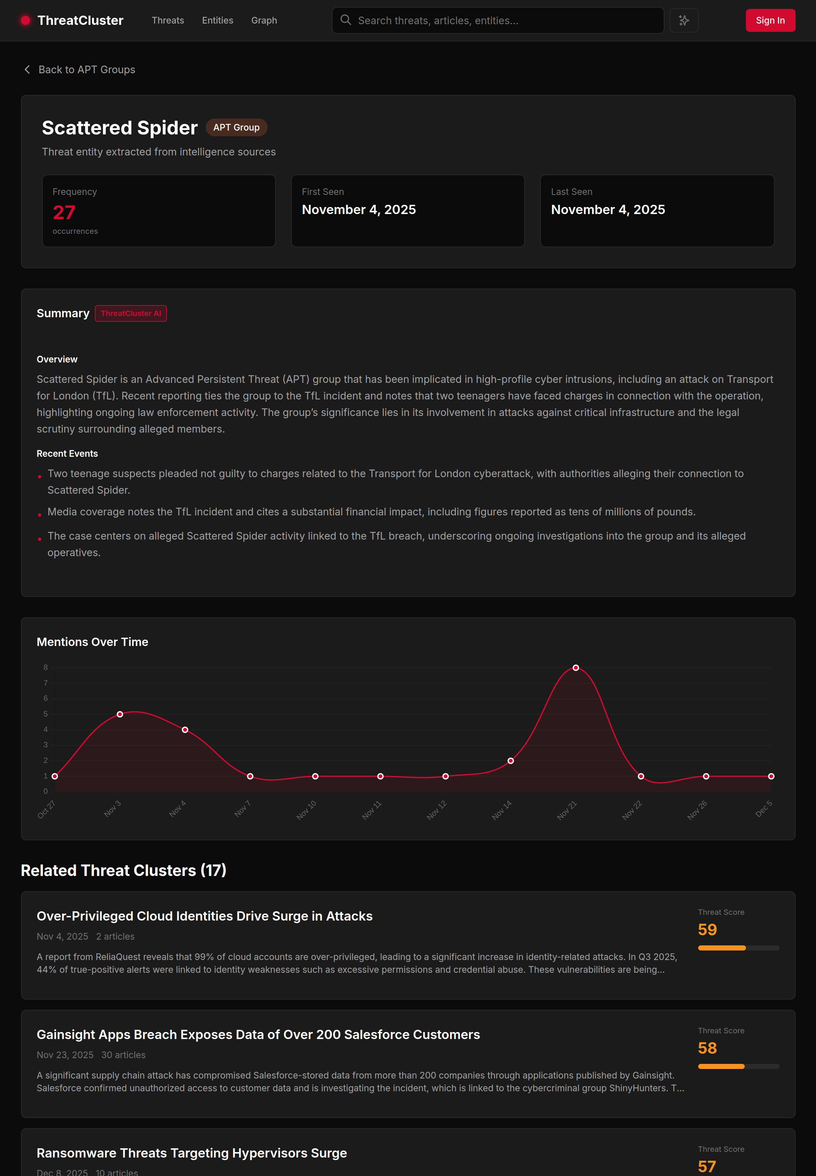Switch to the Entities tab
Viewport: 816px width, 1176px height.
(217, 20)
